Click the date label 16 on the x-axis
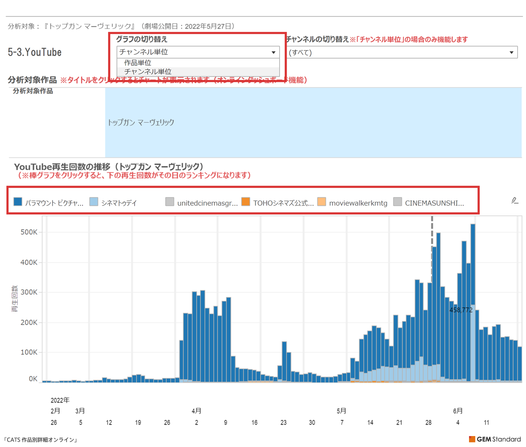The width and height of the screenshot is (526, 447). [x=255, y=422]
